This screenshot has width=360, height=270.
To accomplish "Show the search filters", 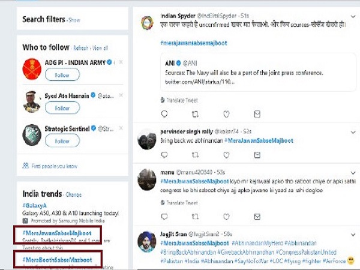I will click(74, 20).
